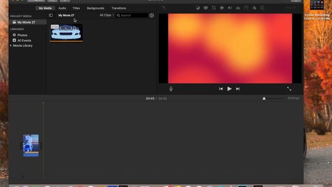Click the My Movie 27 browser heading
Image resolution: width=332 pixels, height=187 pixels.
66,15
